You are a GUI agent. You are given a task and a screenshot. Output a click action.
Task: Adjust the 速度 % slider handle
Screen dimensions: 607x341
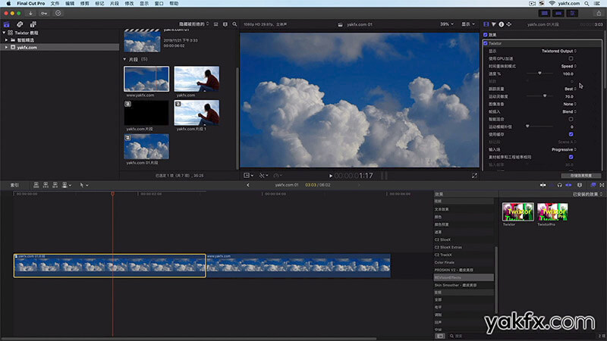pos(539,73)
